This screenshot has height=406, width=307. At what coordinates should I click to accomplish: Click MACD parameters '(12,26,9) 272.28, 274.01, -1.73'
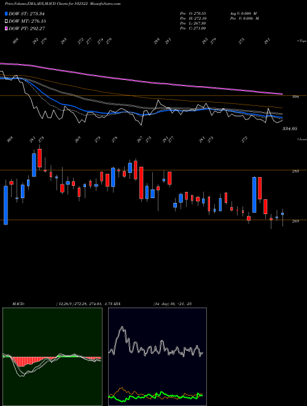point(84,304)
